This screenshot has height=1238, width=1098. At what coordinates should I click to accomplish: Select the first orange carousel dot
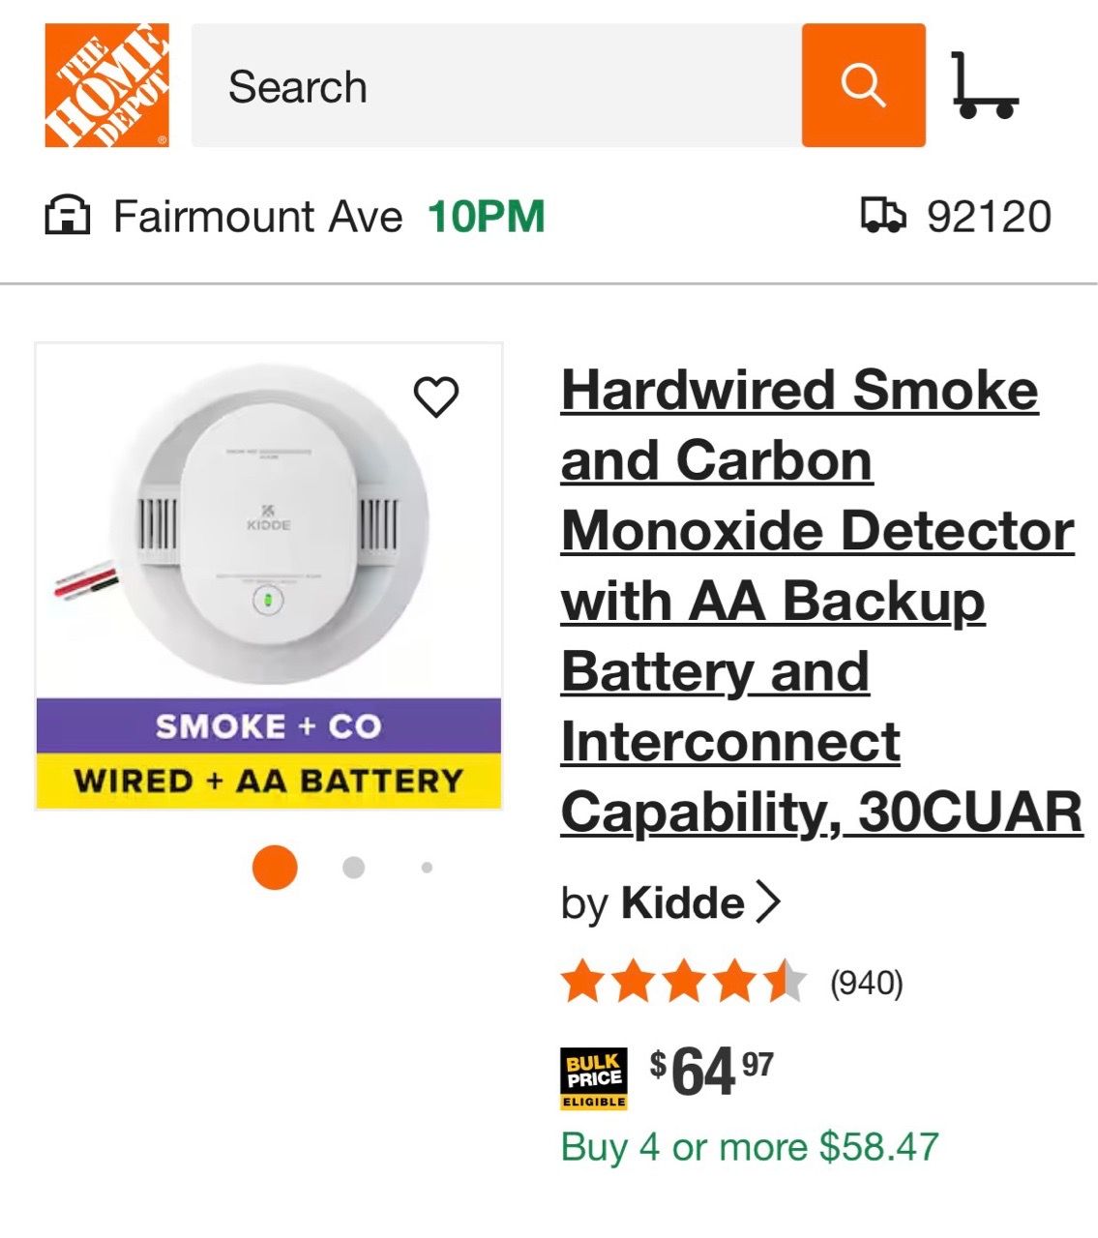click(x=275, y=867)
